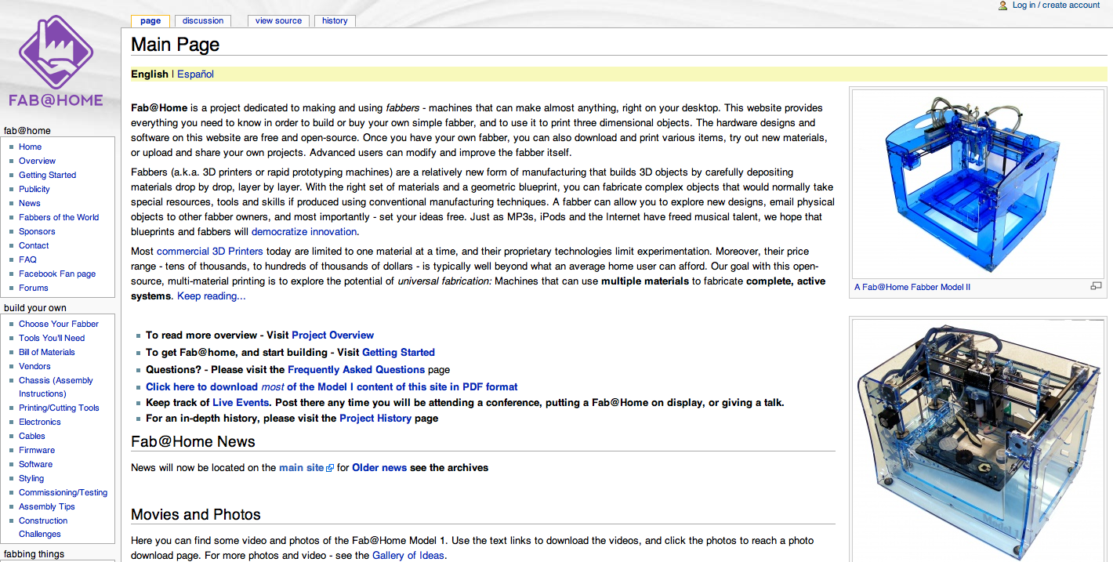Click the PDF format download link
This screenshot has width=1113, height=562.
[x=332, y=387]
